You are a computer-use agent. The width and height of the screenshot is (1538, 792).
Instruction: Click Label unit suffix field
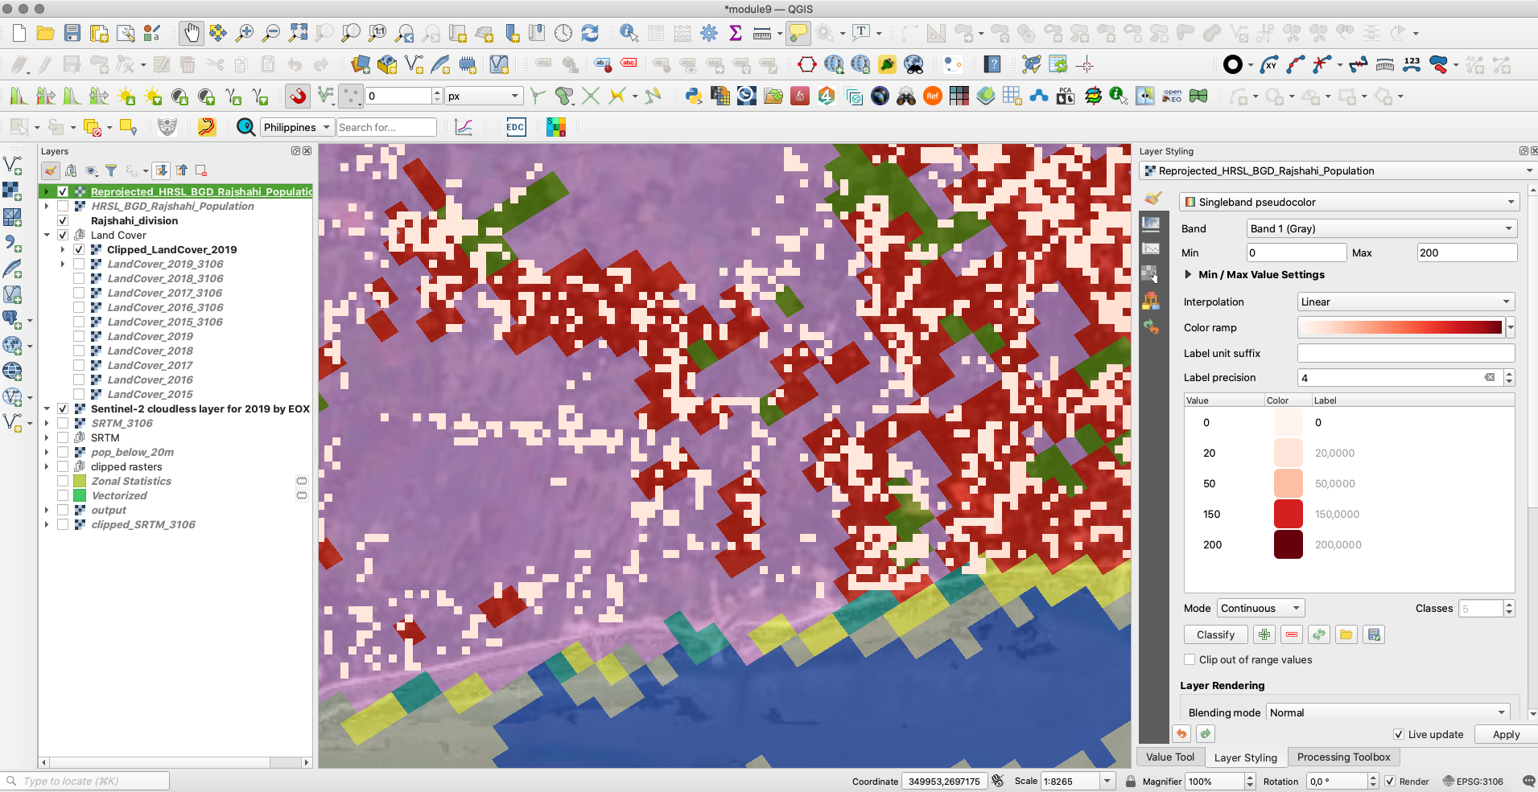pyautogui.click(x=1405, y=353)
